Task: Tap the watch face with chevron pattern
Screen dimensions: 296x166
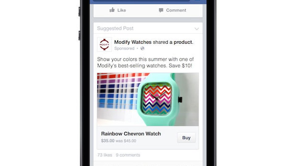Action: pyautogui.click(x=157, y=99)
